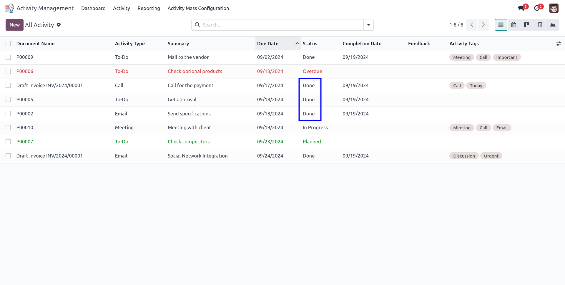
Task: Go to next page of records
Action: tap(483, 25)
